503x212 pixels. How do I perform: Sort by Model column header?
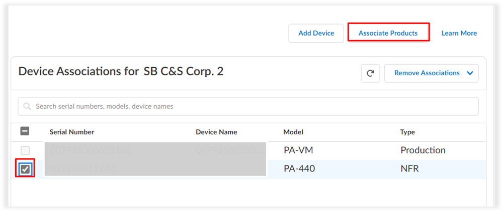tap(293, 132)
